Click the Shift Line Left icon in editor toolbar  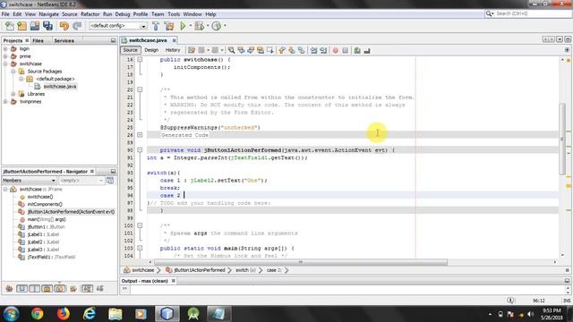point(313,50)
